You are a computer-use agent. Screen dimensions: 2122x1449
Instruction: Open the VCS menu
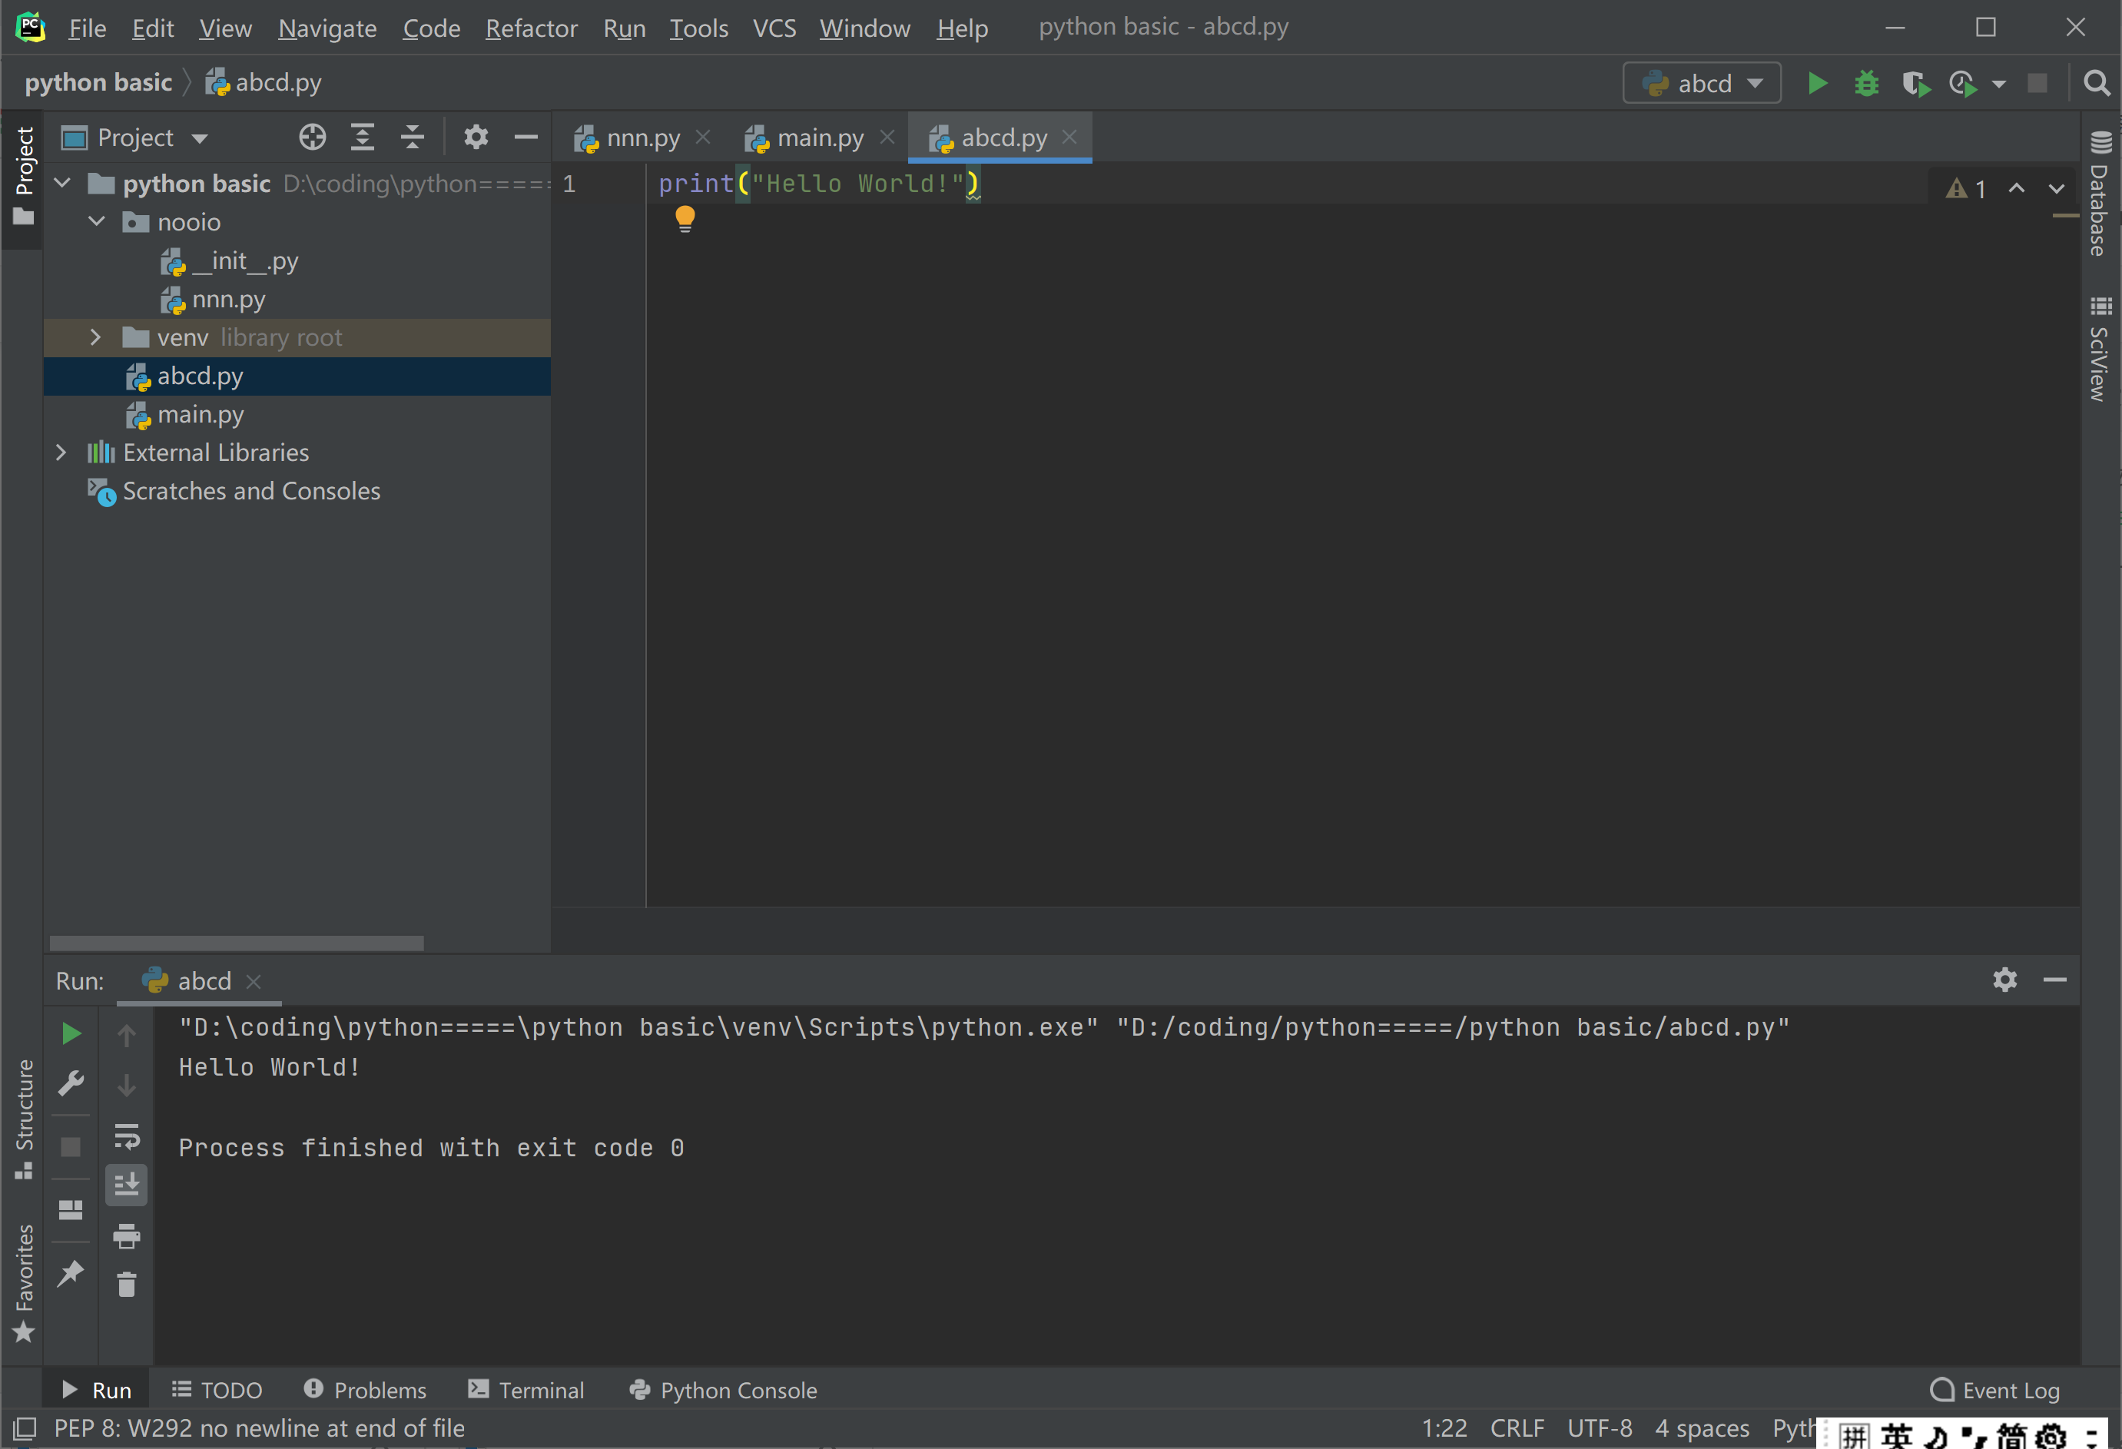774,28
